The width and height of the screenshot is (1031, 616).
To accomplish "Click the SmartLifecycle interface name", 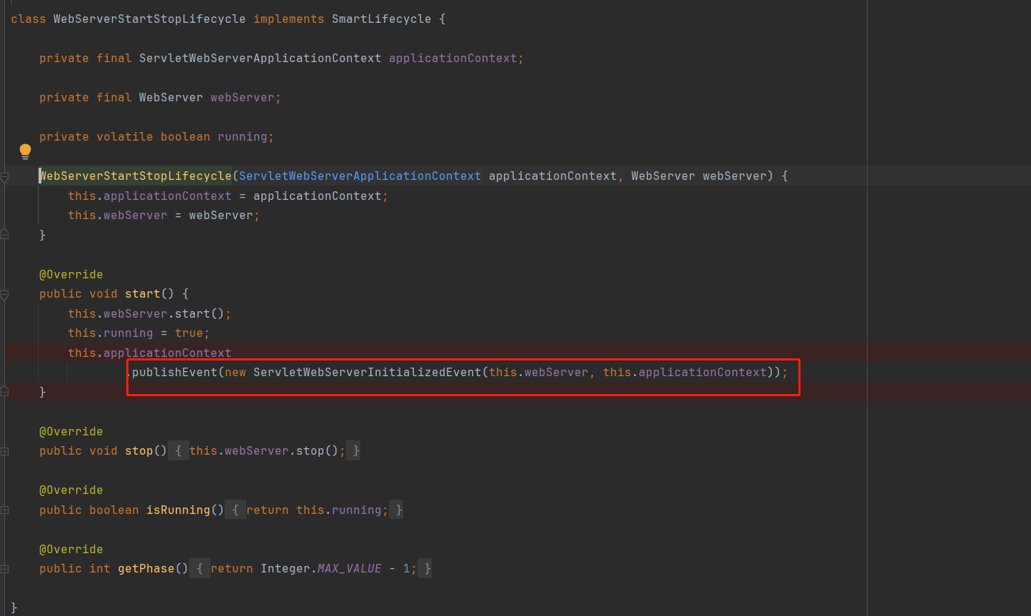I will [381, 19].
